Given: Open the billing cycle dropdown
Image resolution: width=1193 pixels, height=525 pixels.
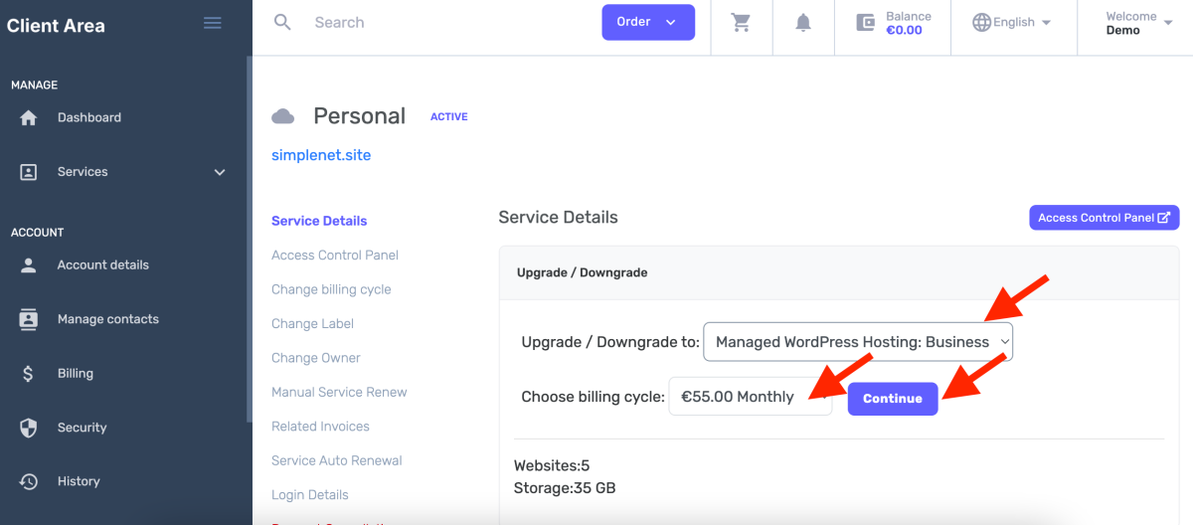Looking at the screenshot, I should [x=750, y=397].
